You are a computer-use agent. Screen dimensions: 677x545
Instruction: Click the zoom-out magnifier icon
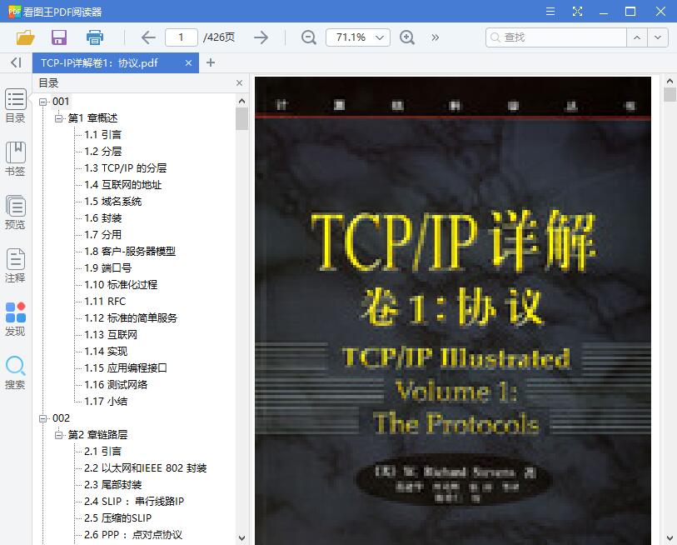(308, 37)
